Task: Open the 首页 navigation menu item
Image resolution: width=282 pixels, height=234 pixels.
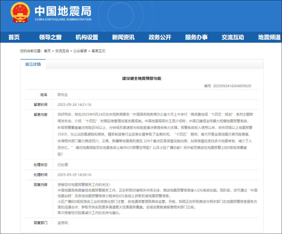Action: pyautogui.click(x=14, y=37)
